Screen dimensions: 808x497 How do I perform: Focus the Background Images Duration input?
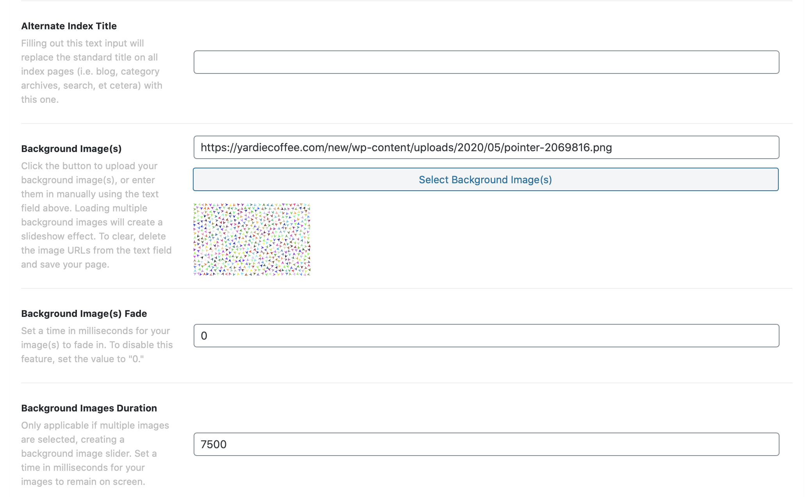pyautogui.click(x=486, y=444)
